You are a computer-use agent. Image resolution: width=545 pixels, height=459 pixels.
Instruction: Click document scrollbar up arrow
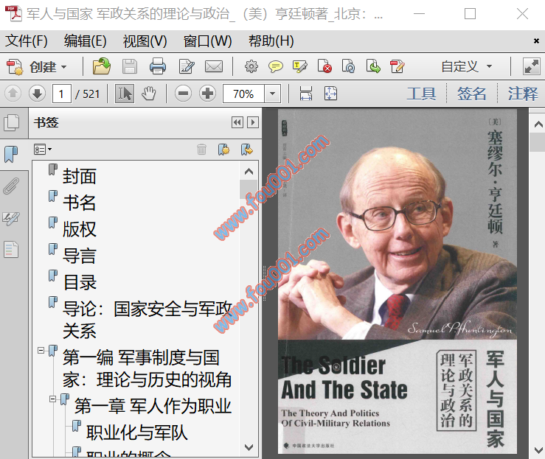pos(538,124)
